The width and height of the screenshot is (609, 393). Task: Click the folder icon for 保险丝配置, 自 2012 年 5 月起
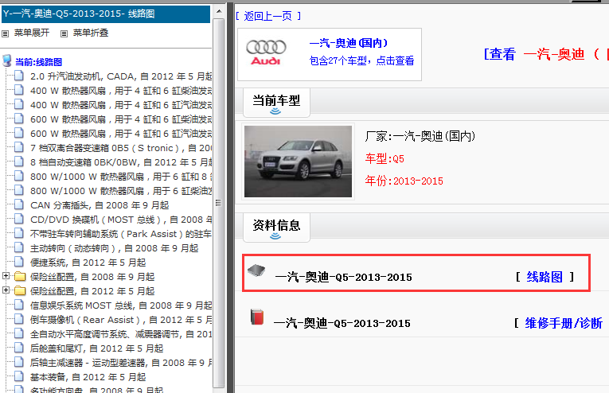coord(20,291)
